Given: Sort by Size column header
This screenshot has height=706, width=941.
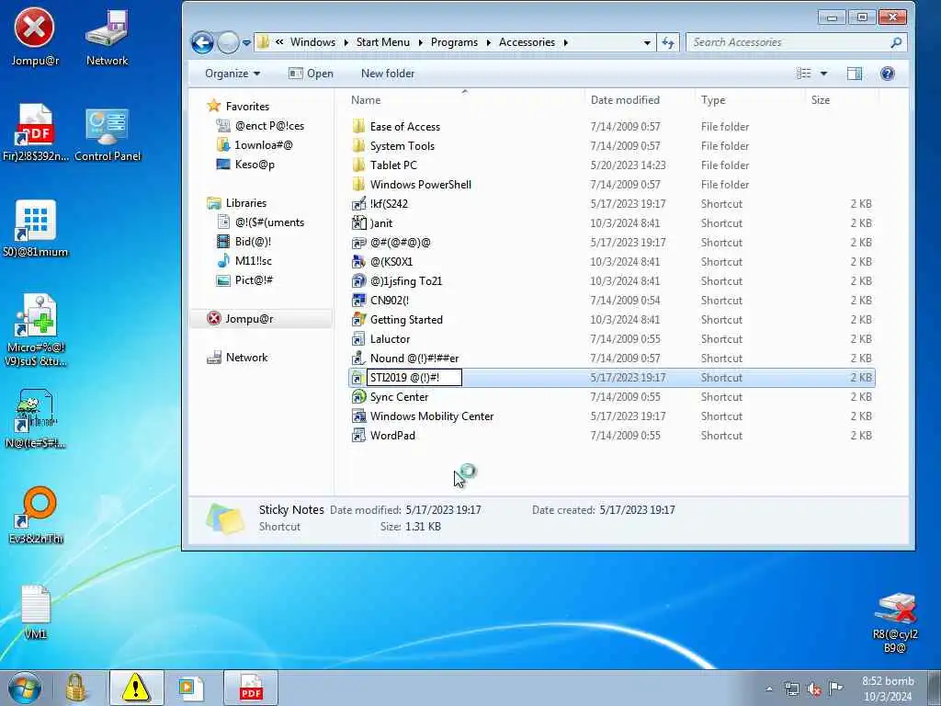Looking at the screenshot, I should (821, 100).
